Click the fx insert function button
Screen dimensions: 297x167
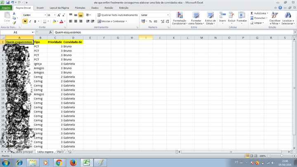50,33
